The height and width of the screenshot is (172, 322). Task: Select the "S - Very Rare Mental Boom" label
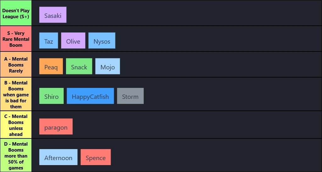point(16,39)
